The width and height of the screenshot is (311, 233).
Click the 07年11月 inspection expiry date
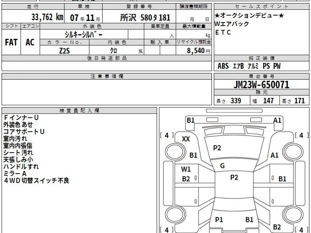[x=85, y=18]
